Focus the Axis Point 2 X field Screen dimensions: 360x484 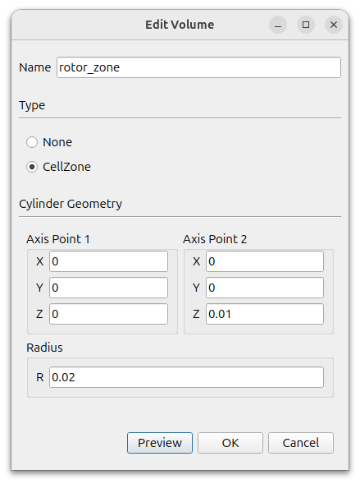point(265,261)
